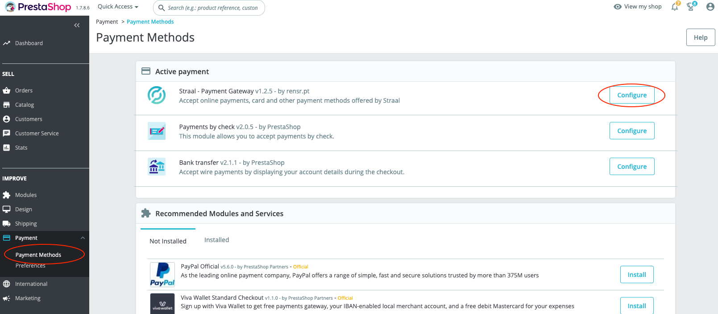The height and width of the screenshot is (314, 718).
Task: Click the Viva Wallet Standard Checkout title
Action: click(222, 298)
